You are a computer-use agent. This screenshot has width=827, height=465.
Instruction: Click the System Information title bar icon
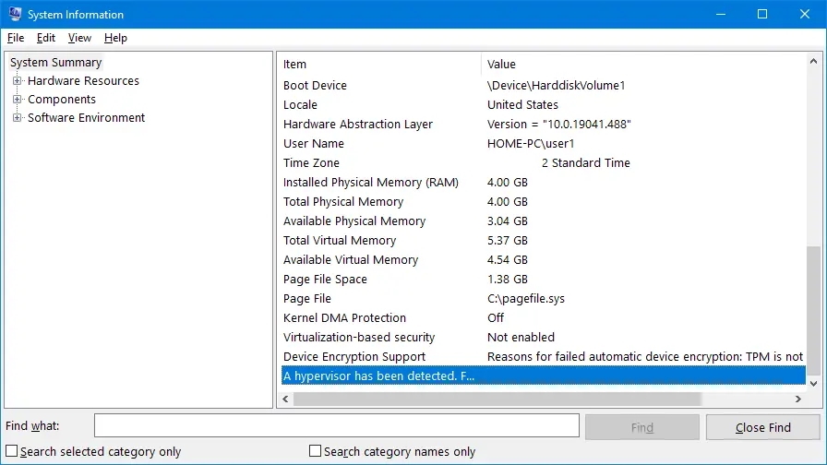[x=15, y=15]
